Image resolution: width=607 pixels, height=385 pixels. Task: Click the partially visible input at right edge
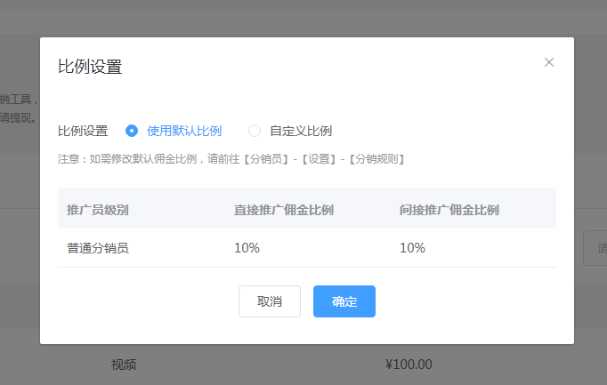coord(595,247)
